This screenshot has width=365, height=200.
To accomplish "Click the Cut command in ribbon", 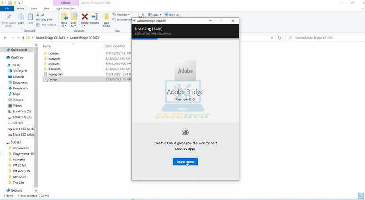I will 40,15.
